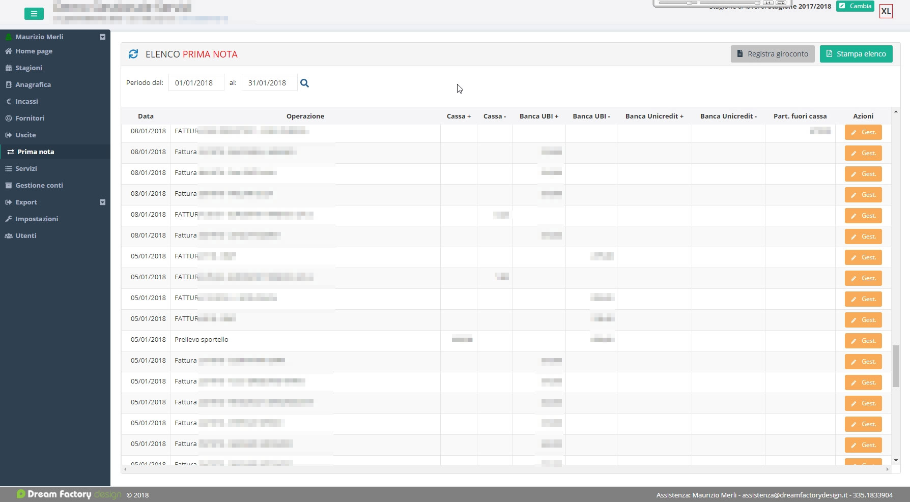Click the Part. fuori cassa column header
This screenshot has width=910, height=502.
pos(800,116)
